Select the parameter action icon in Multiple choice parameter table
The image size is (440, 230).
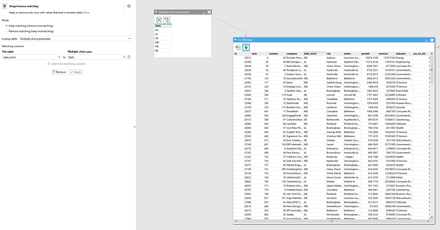coord(159,20)
